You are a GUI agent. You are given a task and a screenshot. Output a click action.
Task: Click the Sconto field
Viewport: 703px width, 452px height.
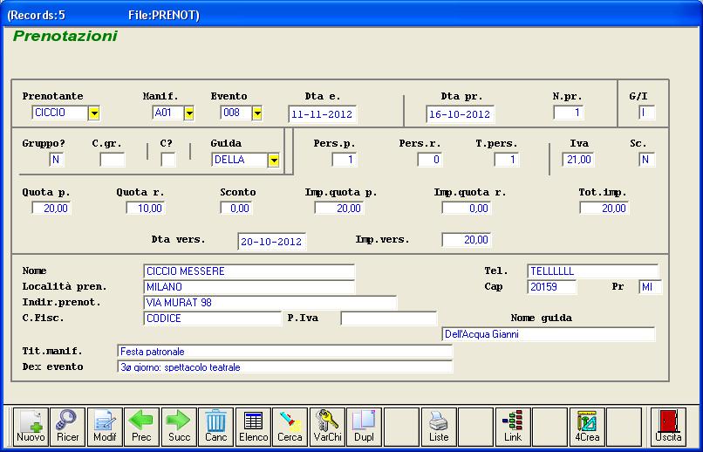pyautogui.click(x=236, y=208)
